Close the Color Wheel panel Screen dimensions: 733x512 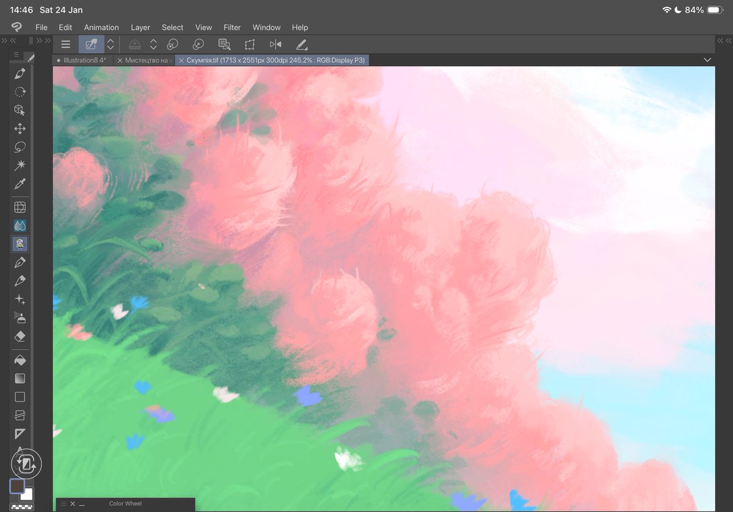tap(73, 503)
